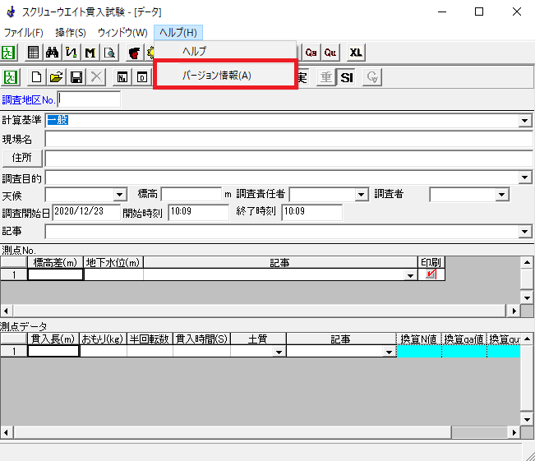Click the gray X delete icon
The width and height of the screenshot is (535, 461).
(96, 77)
